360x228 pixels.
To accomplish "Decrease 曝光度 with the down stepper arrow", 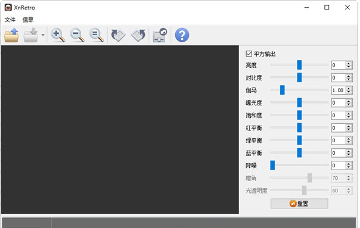I will click(x=349, y=105).
